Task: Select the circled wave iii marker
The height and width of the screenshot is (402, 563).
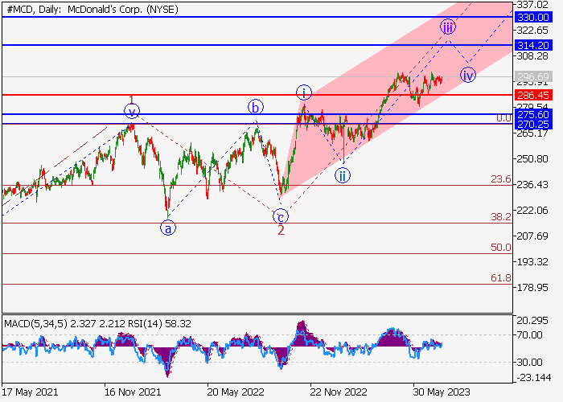Action: (448, 27)
